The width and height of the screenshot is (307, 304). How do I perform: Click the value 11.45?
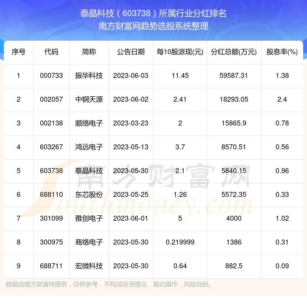pyautogui.click(x=180, y=76)
